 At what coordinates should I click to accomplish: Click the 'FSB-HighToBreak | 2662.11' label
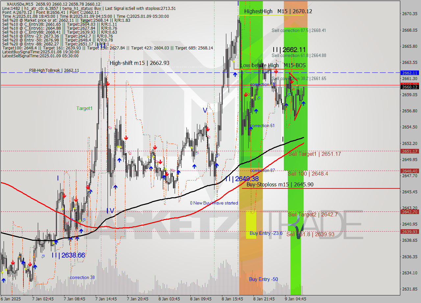click(x=54, y=70)
